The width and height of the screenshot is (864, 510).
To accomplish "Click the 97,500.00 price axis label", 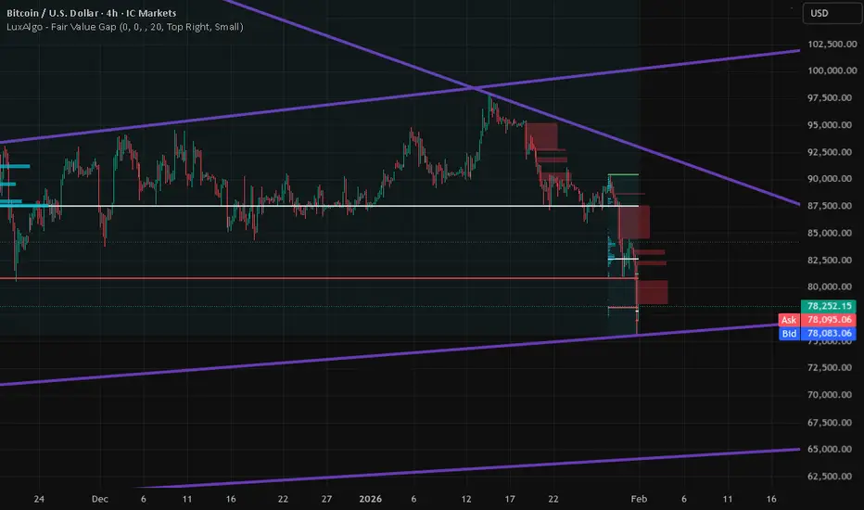I will coord(832,98).
